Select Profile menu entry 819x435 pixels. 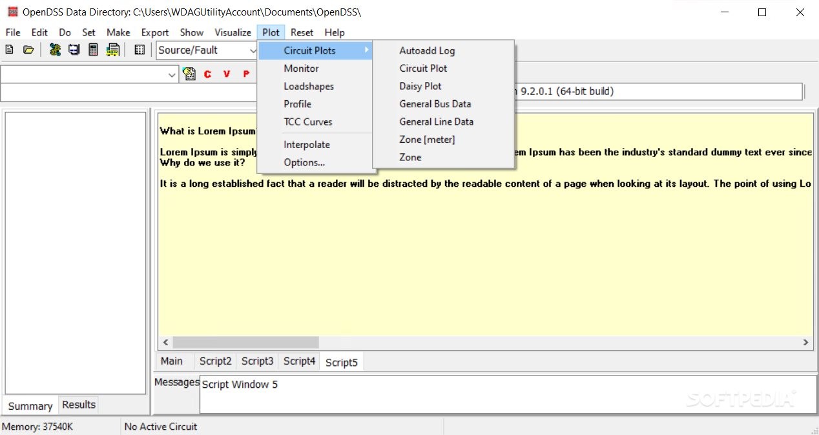point(316,104)
